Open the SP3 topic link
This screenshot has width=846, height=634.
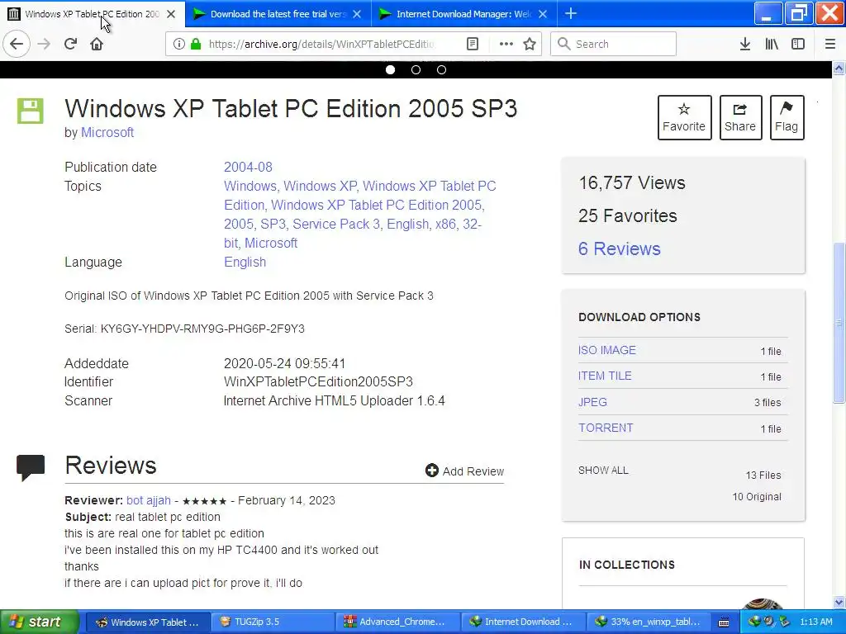tap(273, 224)
